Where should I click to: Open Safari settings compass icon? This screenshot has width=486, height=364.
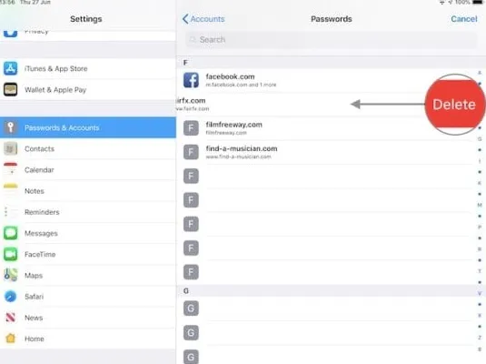[x=11, y=297]
